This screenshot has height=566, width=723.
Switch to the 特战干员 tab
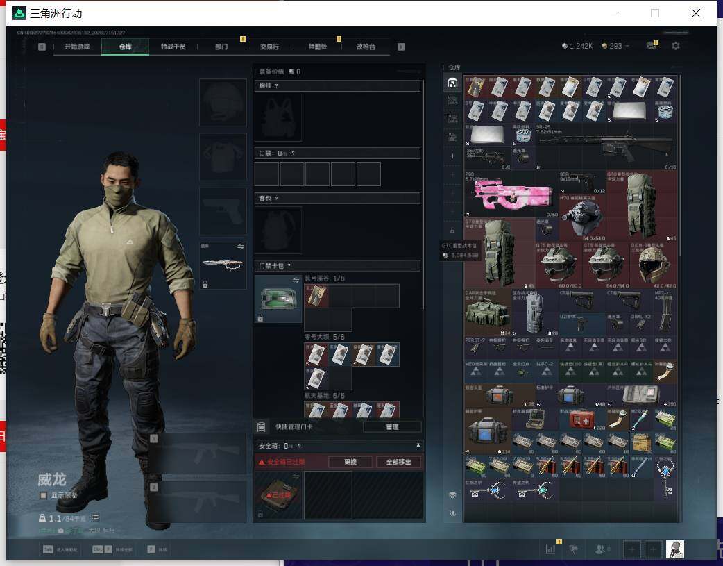coord(173,47)
